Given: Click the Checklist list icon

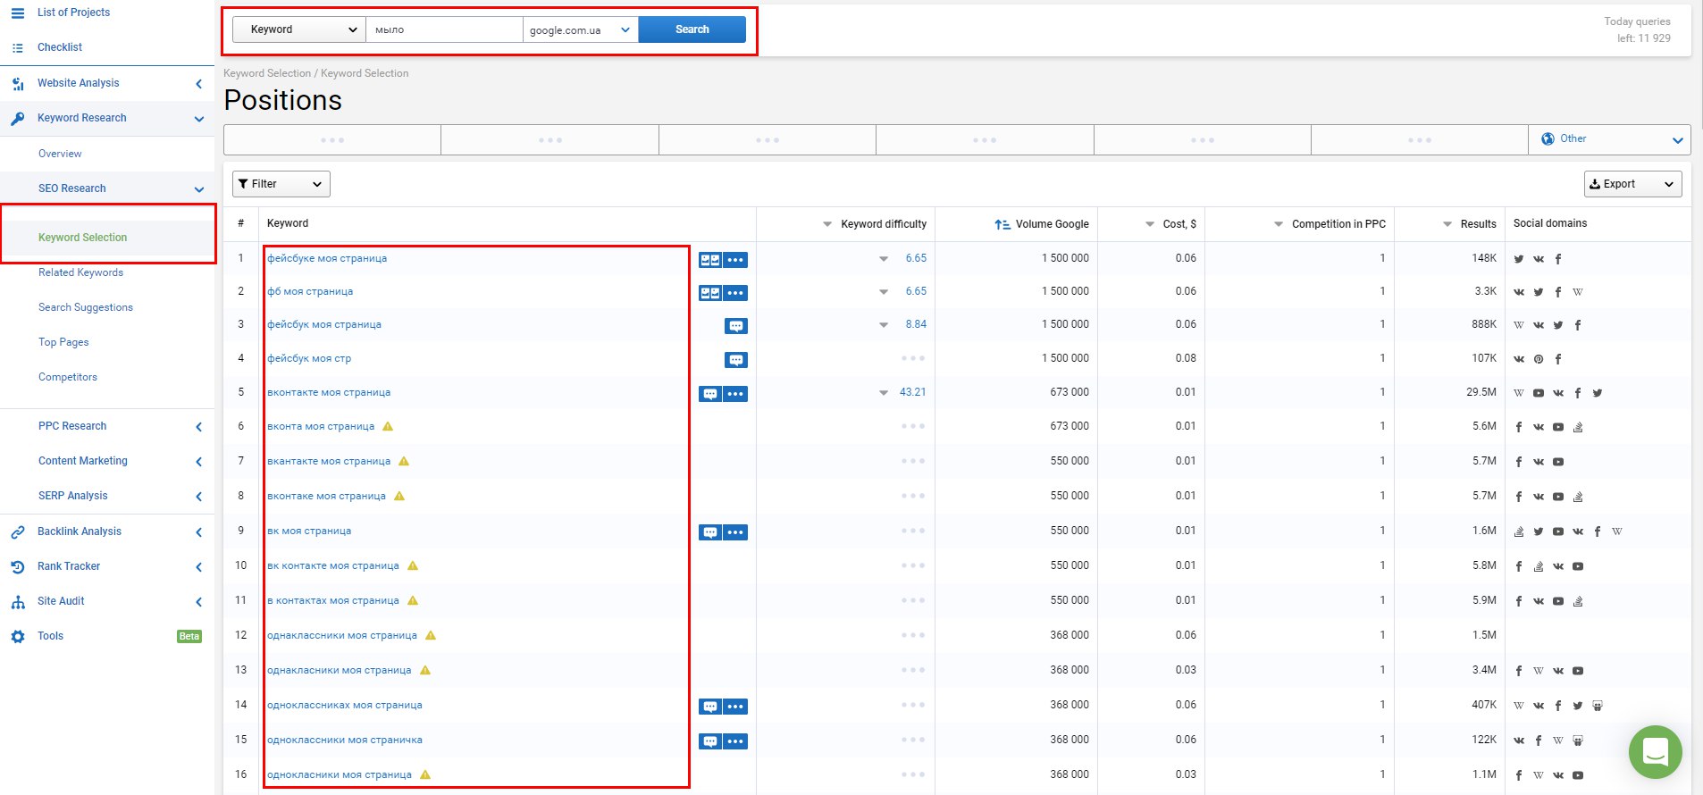Looking at the screenshot, I should click(18, 48).
